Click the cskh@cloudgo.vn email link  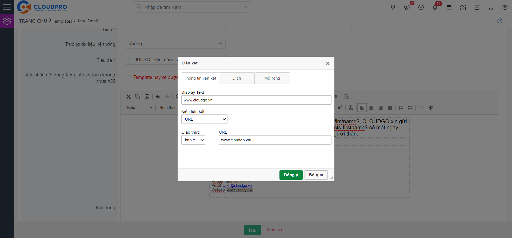[237, 186]
